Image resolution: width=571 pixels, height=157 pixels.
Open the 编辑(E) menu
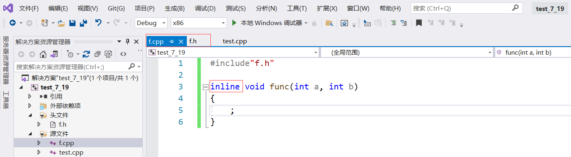pos(58,8)
